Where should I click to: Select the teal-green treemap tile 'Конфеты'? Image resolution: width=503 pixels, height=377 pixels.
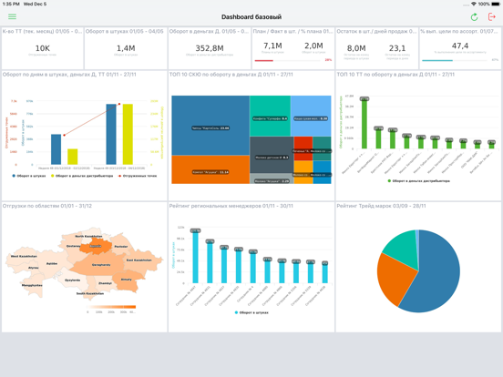tap(270, 116)
